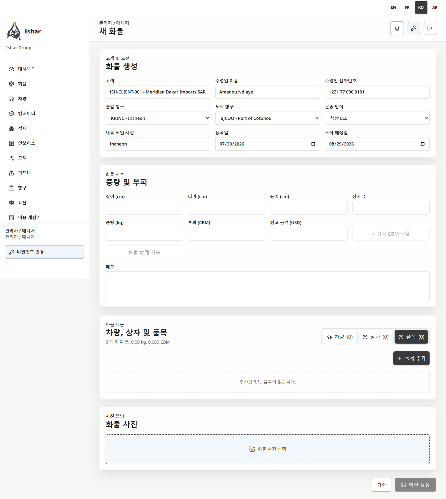
Task: Open calendar picker for 도착 예정일 date
Action: point(423,144)
